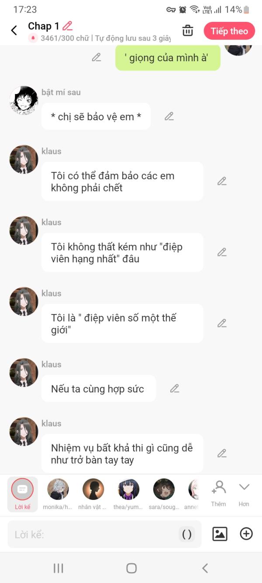Select the Lời kể narrator mode
Image resolution: width=262 pixels, height=583 pixels.
coord(22,494)
